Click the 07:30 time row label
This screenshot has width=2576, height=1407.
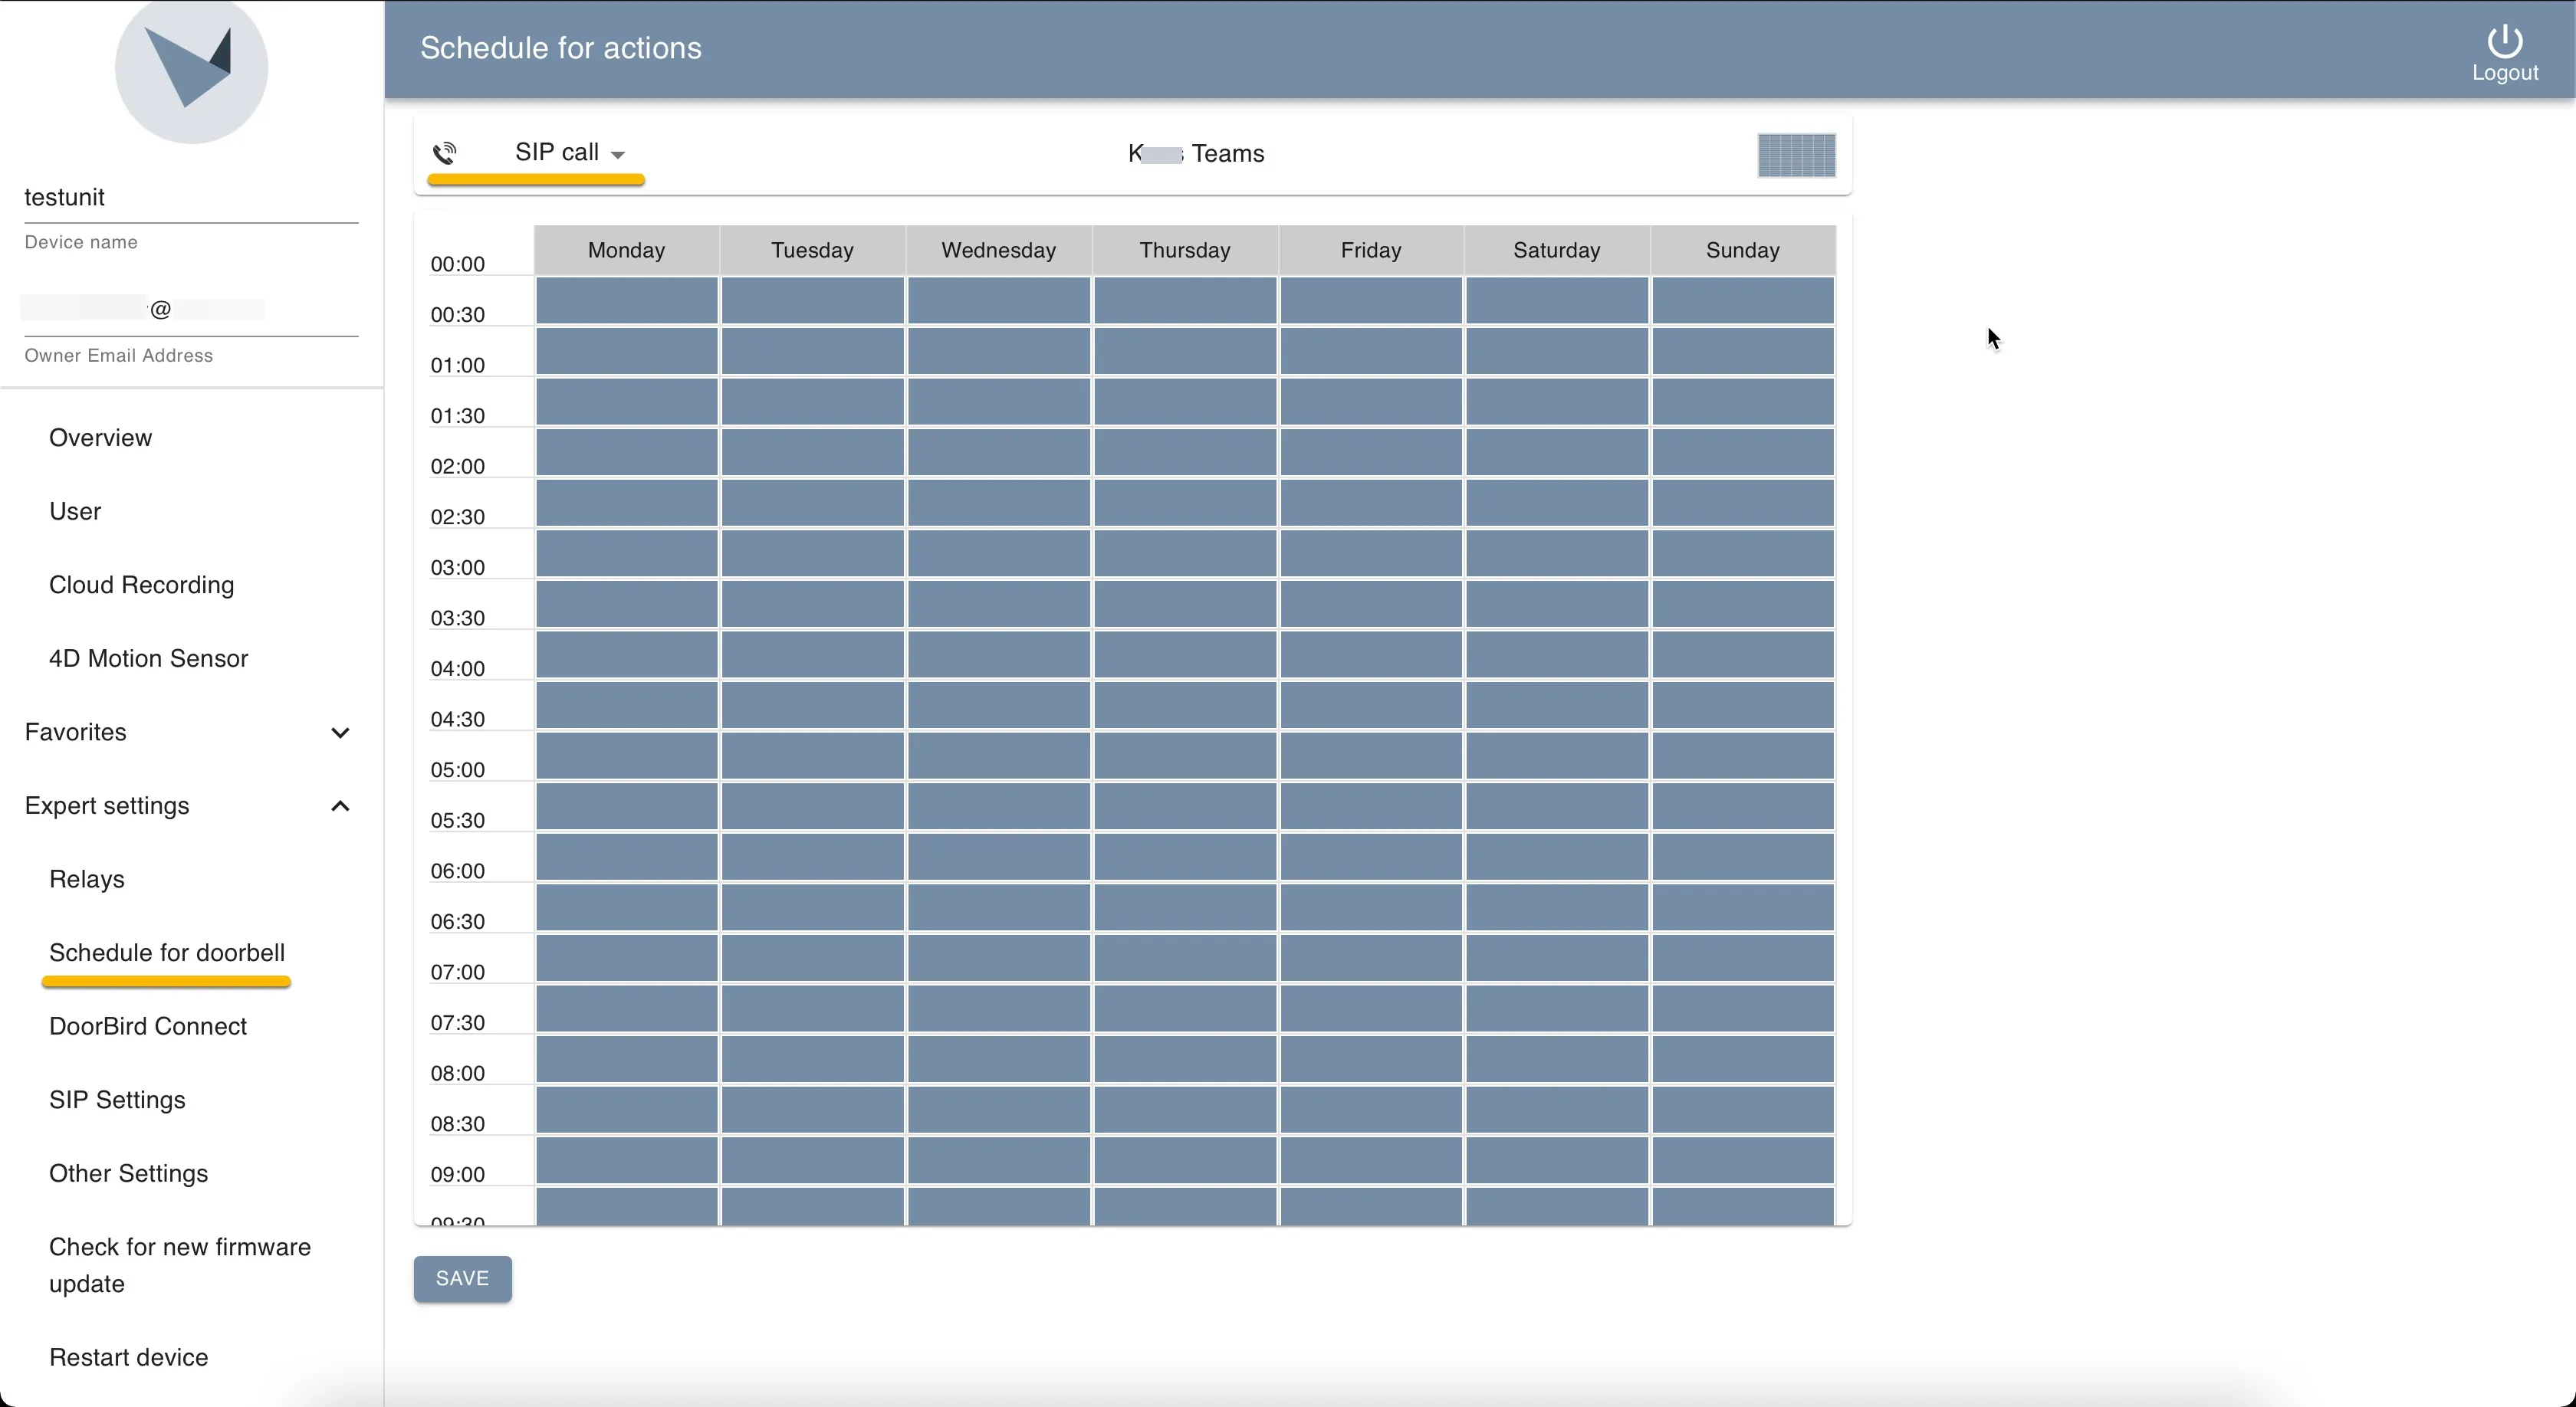pos(457,1022)
